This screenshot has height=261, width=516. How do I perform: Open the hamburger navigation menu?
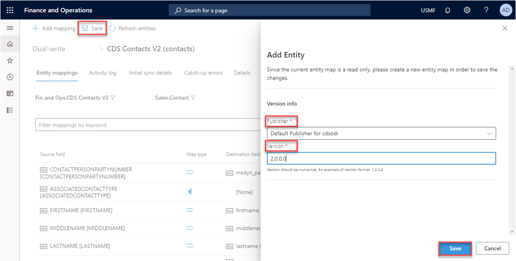10,27
